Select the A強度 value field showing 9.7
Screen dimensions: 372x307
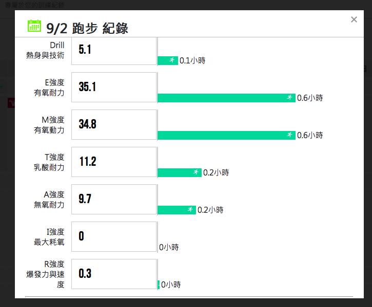(x=114, y=200)
